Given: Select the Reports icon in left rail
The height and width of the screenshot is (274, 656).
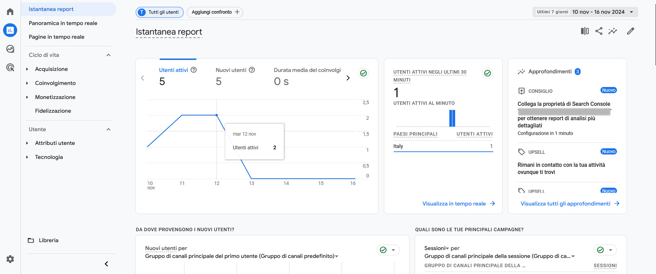Looking at the screenshot, I should coord(10,30).
